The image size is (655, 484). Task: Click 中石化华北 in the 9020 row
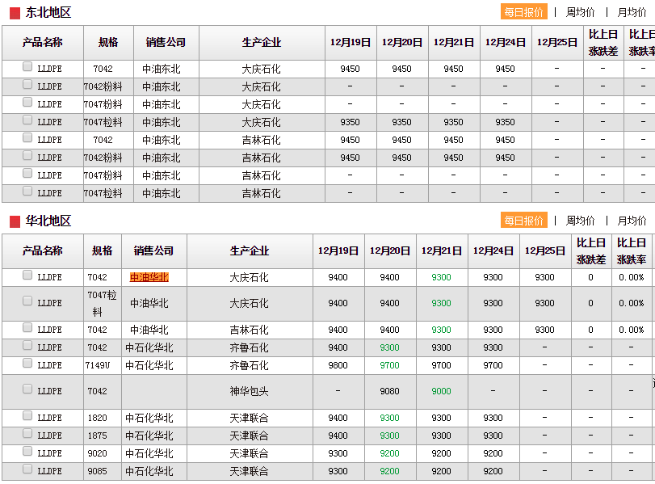click(149, 453)
